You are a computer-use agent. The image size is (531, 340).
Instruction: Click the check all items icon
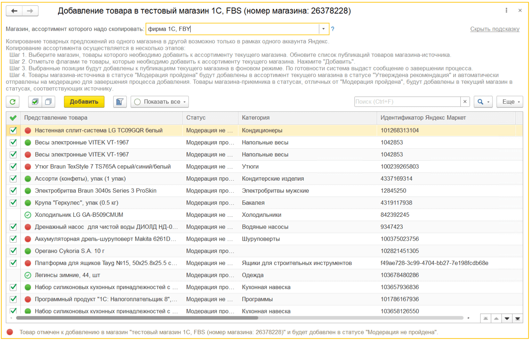pos(35,102)
